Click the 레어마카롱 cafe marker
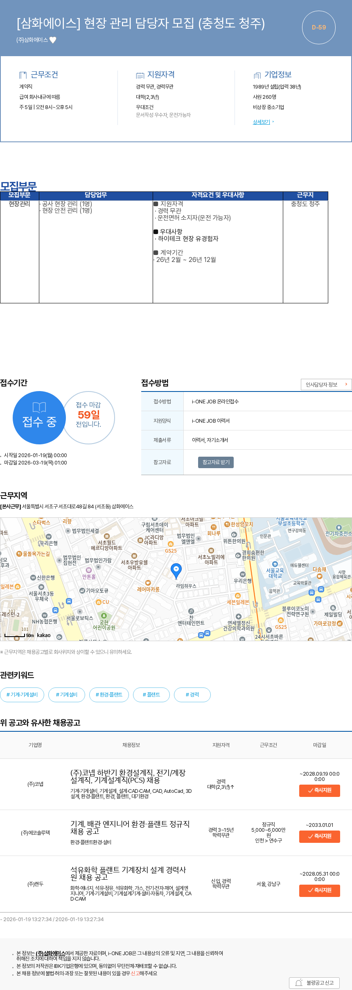352x990 pixels. (x=148, y=583)
